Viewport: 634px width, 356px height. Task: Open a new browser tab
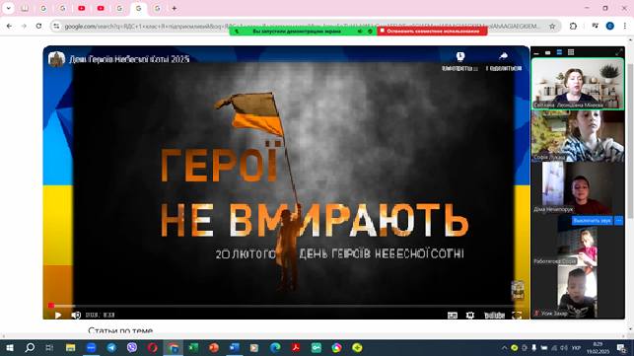pos(175,8)
